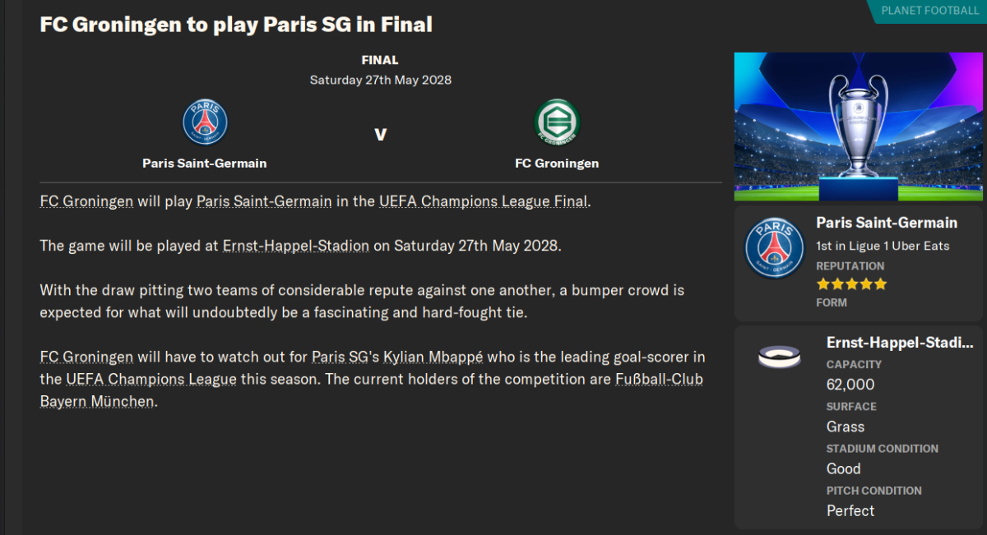Screen dimensions: 987x535
Task: Click the five-star reputation rating
Action: pyautogui.click(x=851, y=284)
